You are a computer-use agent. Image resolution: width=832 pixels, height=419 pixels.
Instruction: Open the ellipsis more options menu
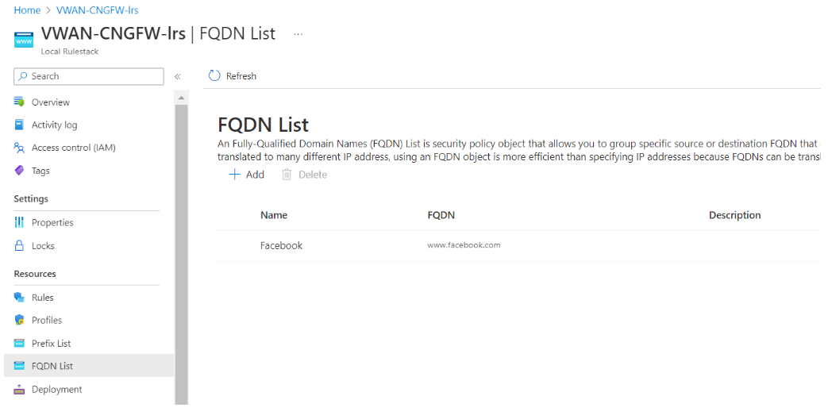[298, 35]
